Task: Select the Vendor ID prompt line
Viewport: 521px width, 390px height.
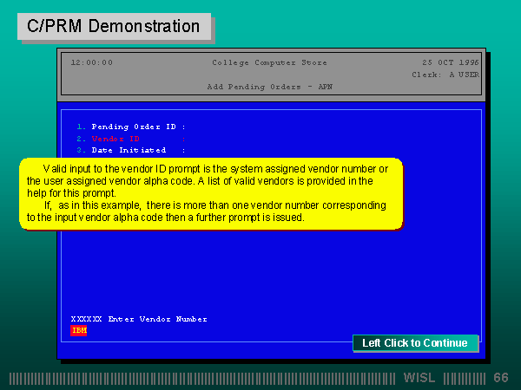Action: (x=130, y=139)
